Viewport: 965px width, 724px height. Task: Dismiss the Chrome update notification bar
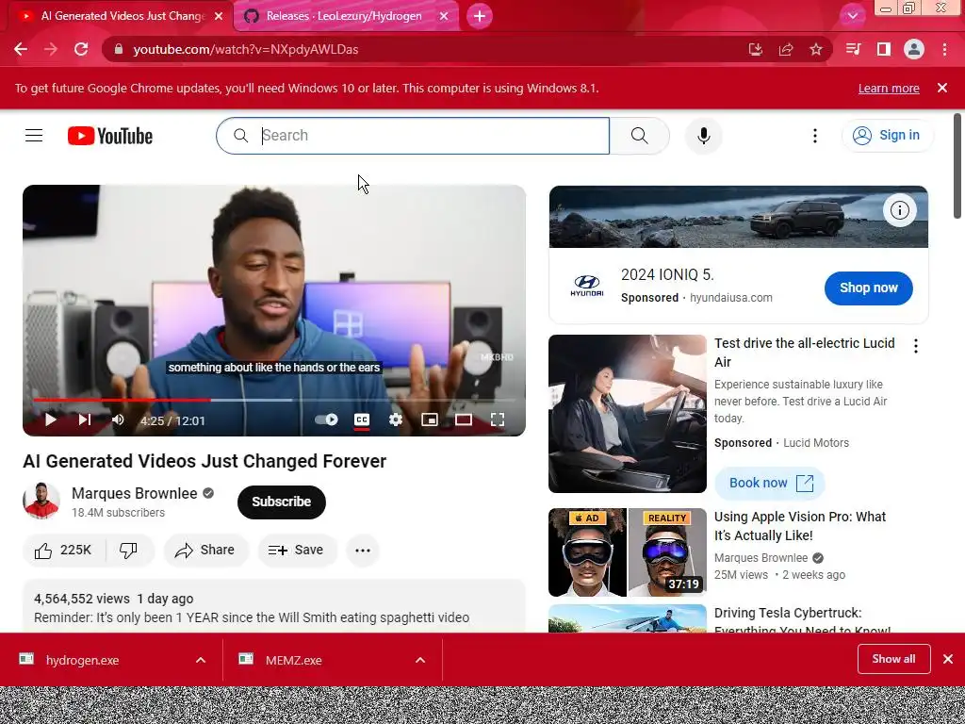942,88
